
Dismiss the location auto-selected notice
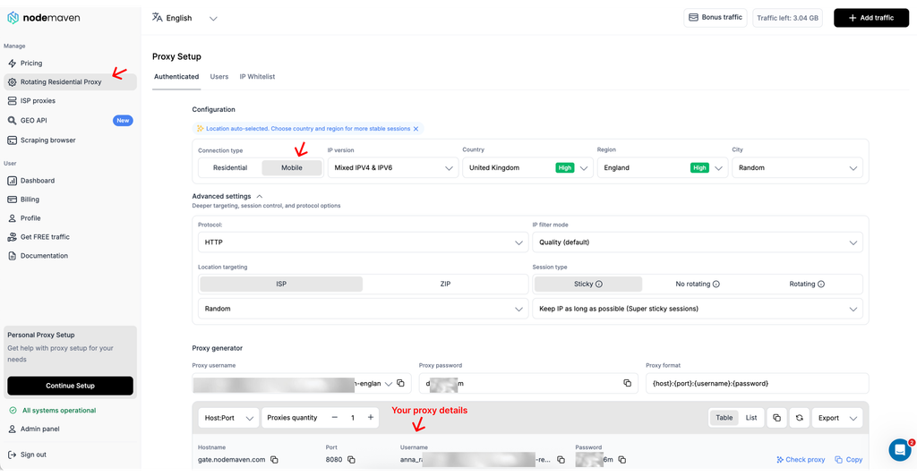pos(416,129)
